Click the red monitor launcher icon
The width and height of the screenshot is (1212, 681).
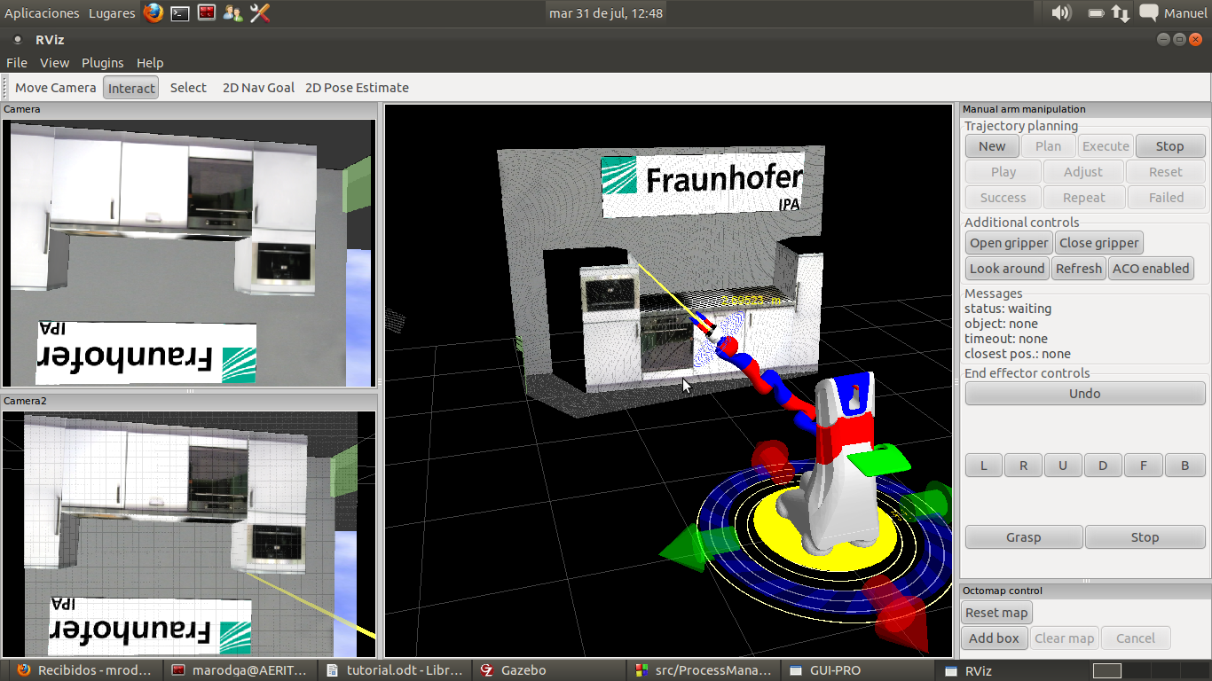tap(207, 12)
